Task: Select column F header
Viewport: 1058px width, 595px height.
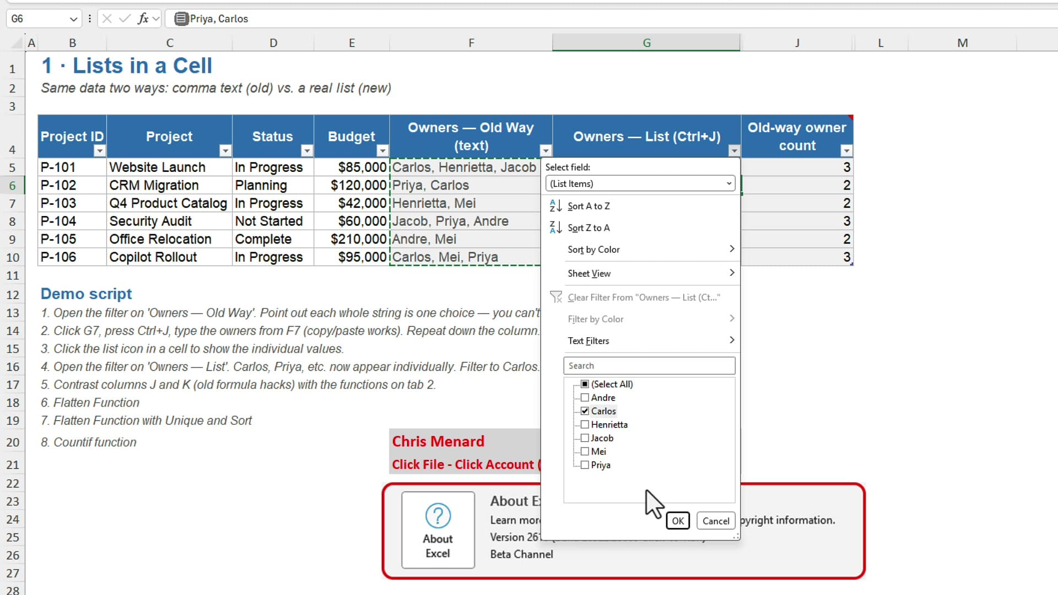Action: point(471,43)
